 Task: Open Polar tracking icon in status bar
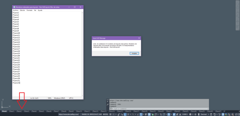(128, 114)
